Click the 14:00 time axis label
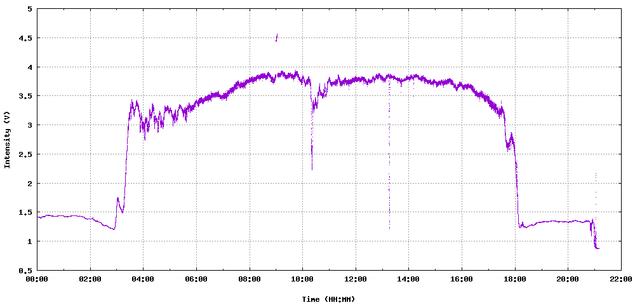Viewport: 635px width, 305px height. click(x=408, y=279)
